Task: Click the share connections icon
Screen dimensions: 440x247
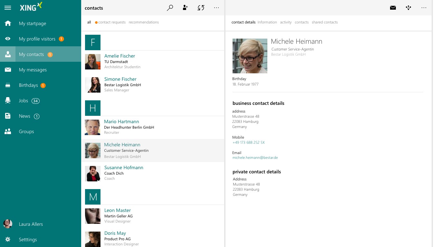Action: click(x=408, y=8)
